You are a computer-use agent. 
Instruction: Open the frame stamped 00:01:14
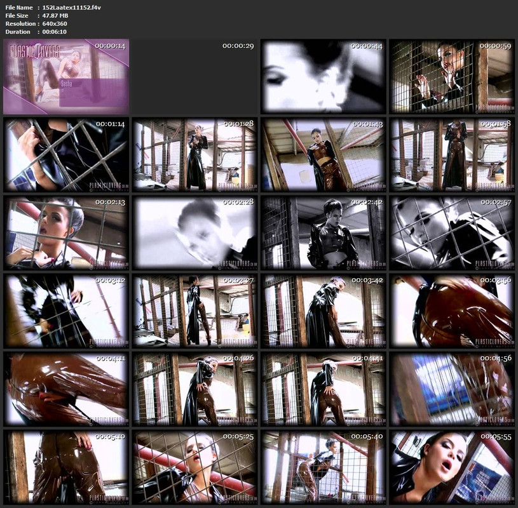(66, 155)
